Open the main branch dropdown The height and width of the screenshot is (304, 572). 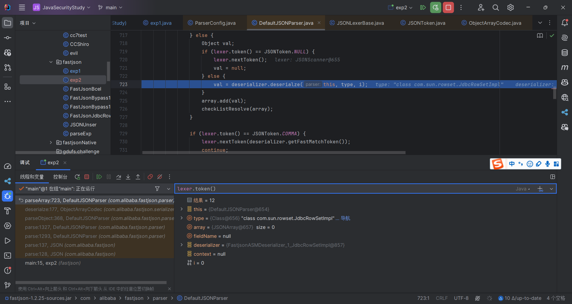click(x=110, y=7)
